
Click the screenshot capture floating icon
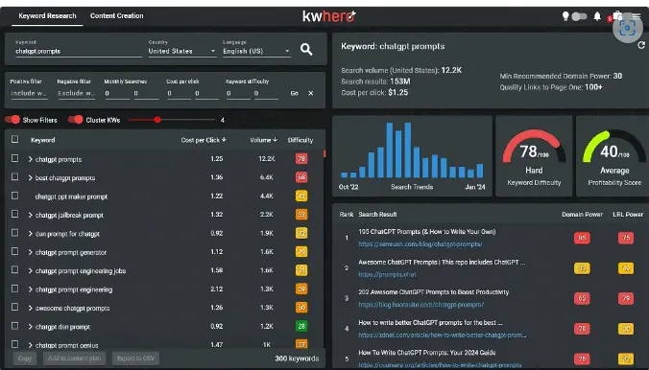pos(627,28)
